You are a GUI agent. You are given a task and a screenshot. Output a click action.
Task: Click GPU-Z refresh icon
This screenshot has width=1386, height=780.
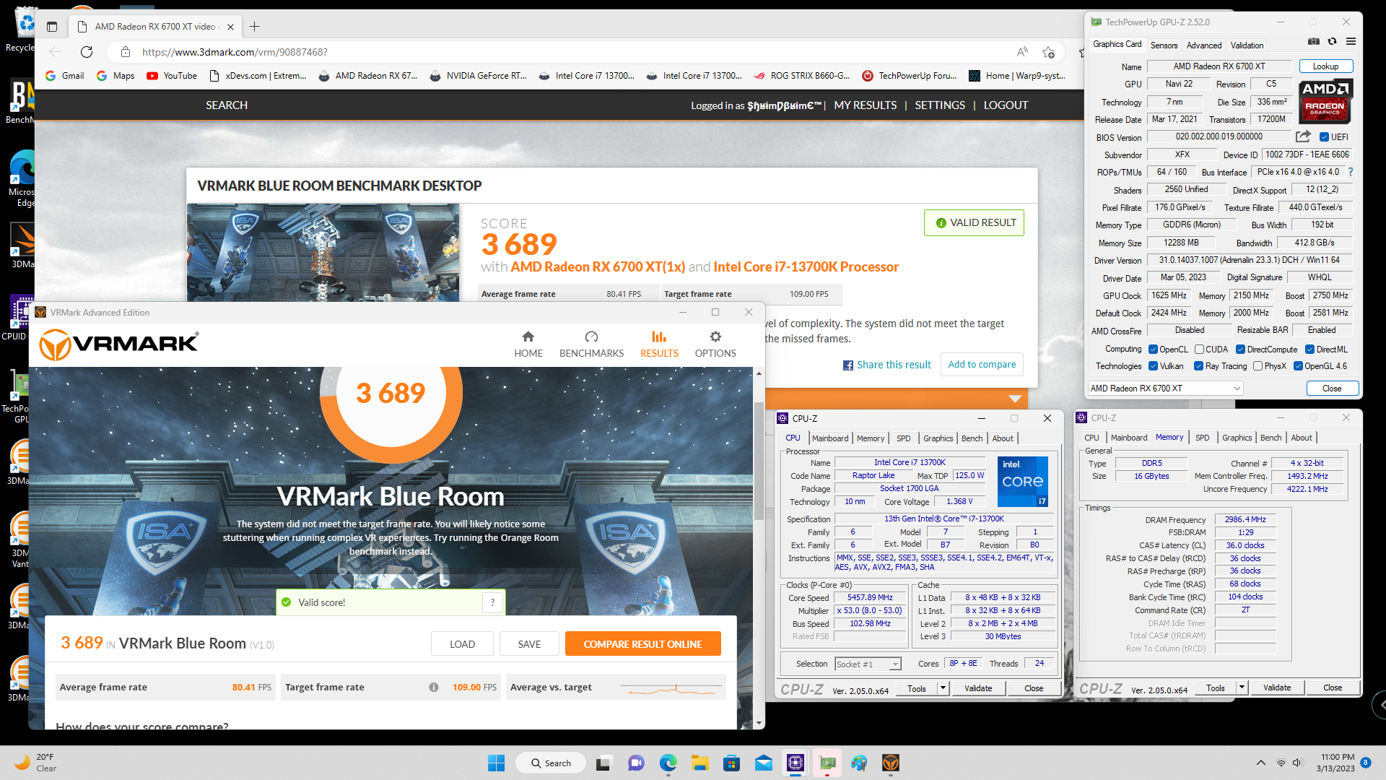pyautogui.click(x=1333, y=42)
